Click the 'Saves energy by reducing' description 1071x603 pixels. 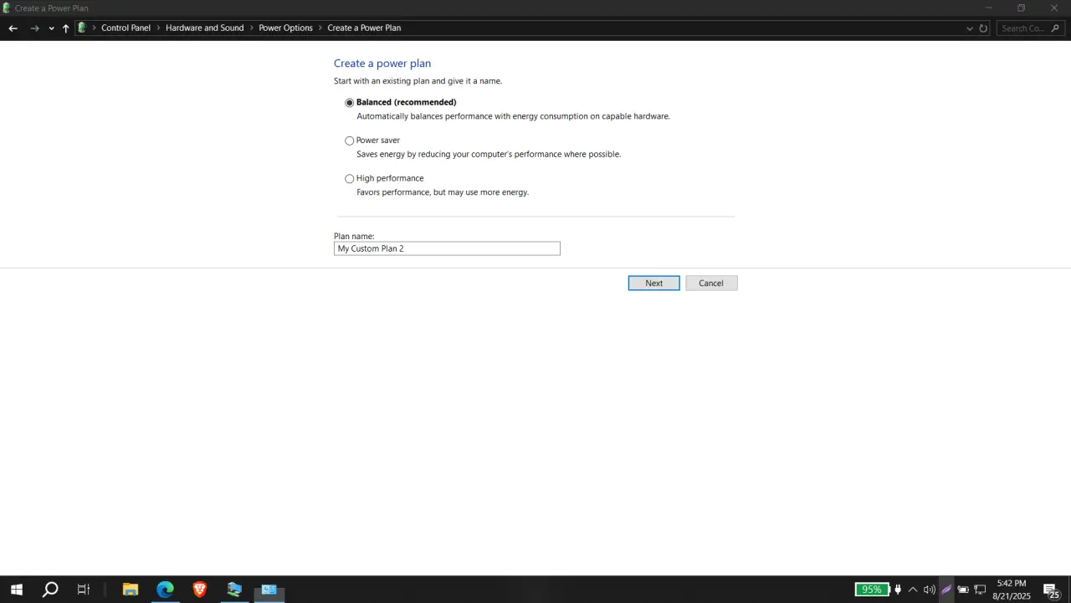489,155
